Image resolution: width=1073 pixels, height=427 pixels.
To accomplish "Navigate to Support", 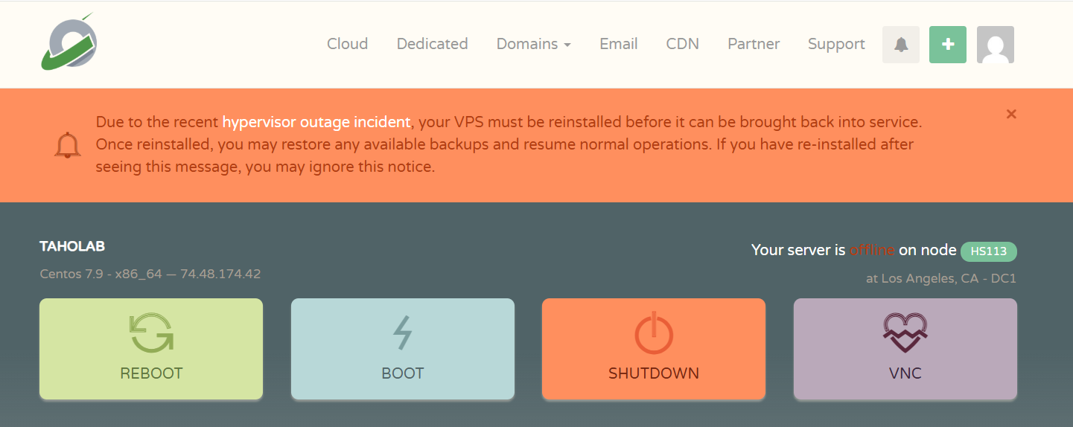I will tap(835, 44).
